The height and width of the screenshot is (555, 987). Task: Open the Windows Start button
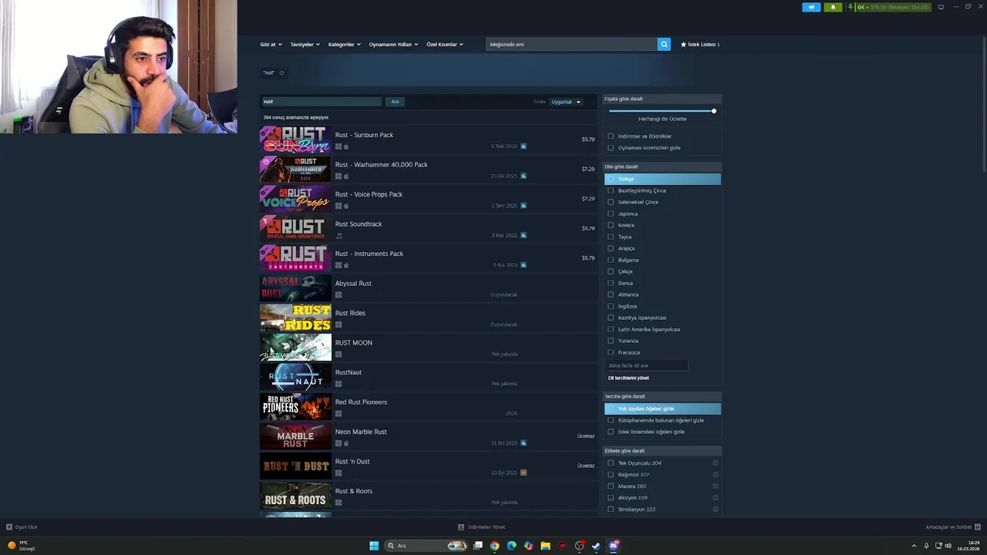[x=374, y=546]
